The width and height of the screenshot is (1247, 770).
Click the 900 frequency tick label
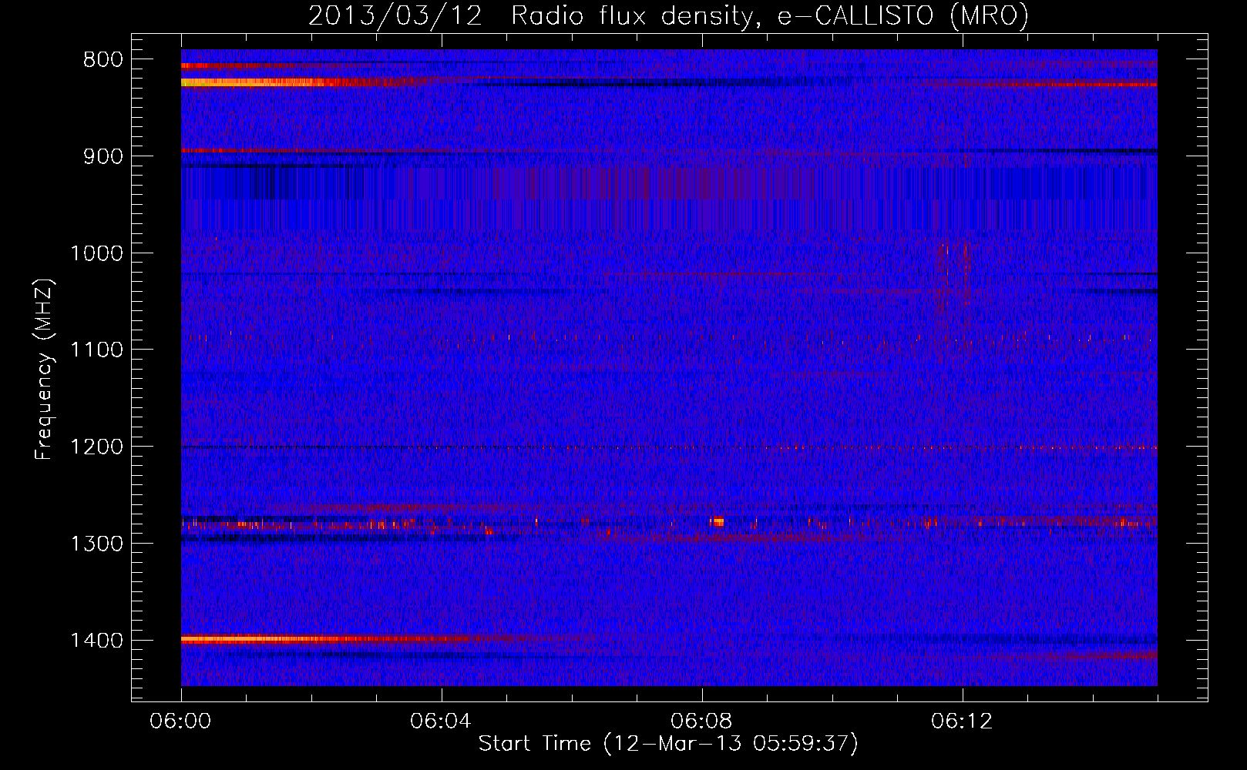pos(103,156)
